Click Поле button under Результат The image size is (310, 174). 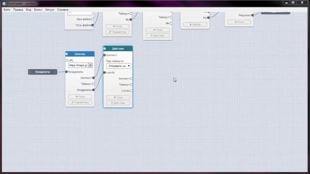(x=239, y=22)
